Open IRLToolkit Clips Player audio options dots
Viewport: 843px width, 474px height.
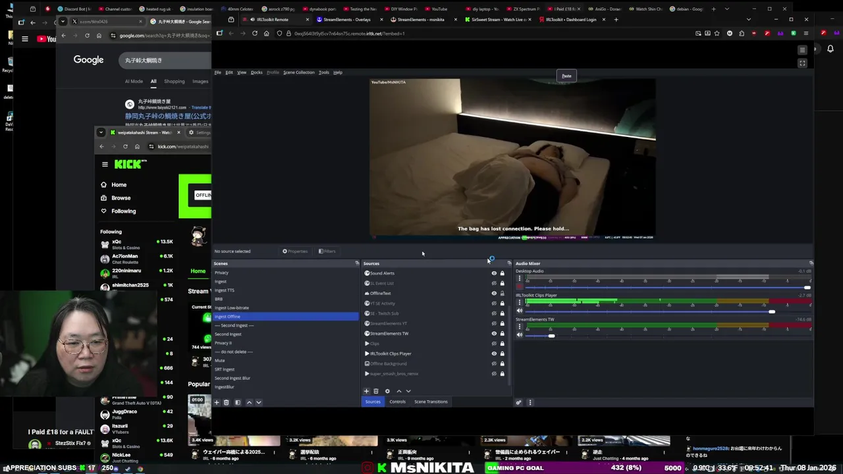[x=520, y=303]
